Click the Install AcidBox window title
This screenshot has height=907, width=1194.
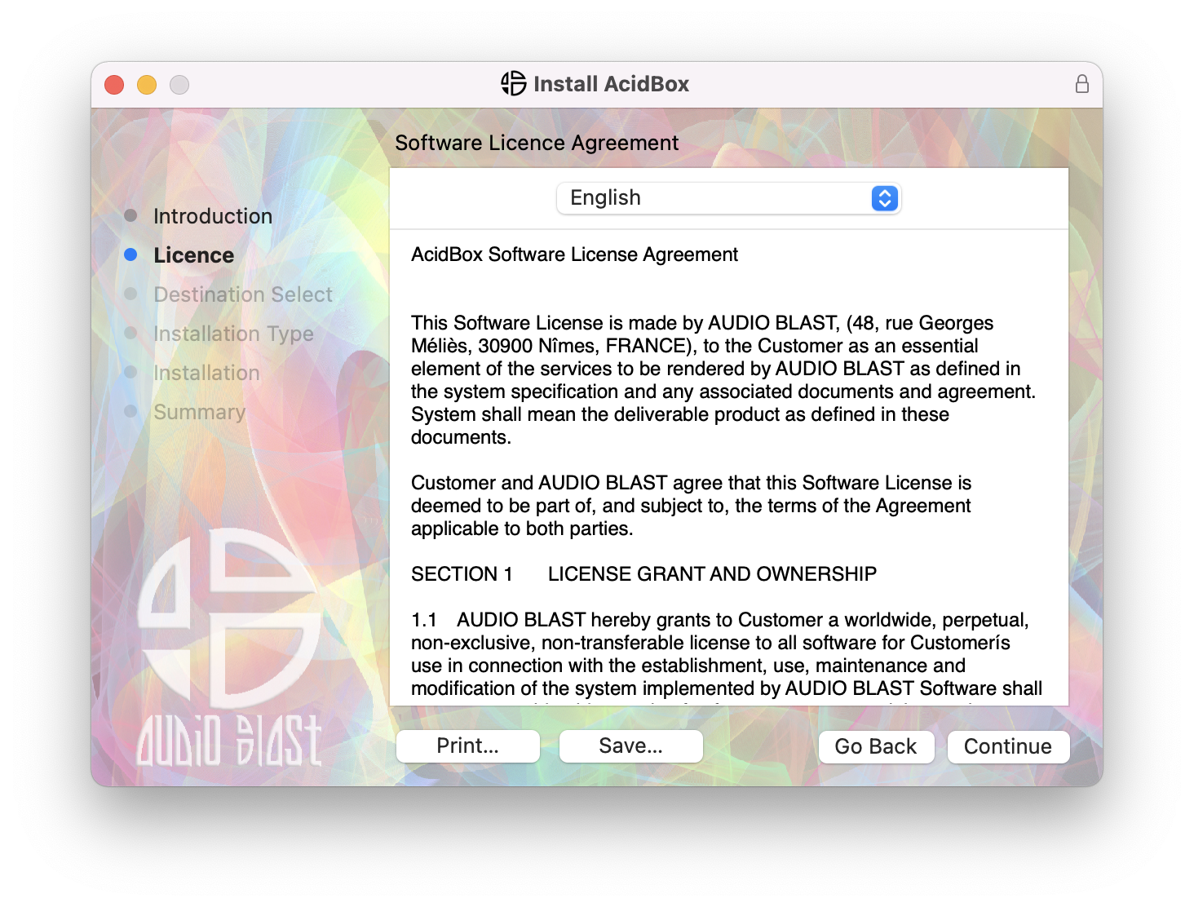[x=611, y=84]
